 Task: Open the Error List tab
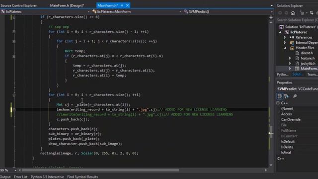[20, 177]
